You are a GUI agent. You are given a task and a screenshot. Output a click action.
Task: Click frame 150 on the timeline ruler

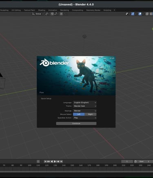click(x=72, y=165)
